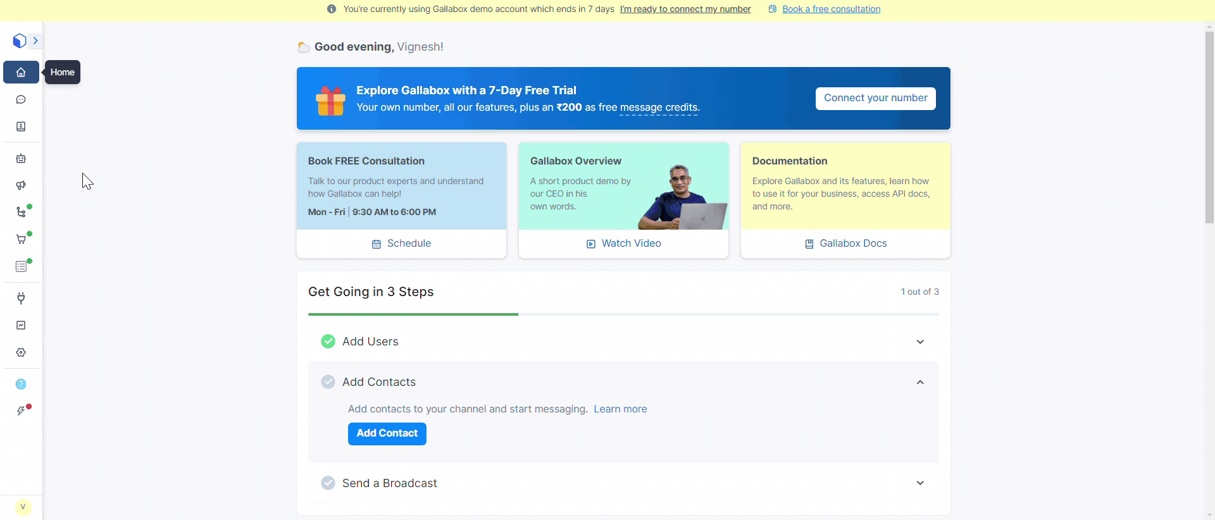The height and width of the screenshot is (520, 1215).
Task: Collapse the Add Contacts step chevron
Action: (x=920, y=382)
